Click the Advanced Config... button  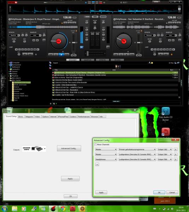pos(69,148)
